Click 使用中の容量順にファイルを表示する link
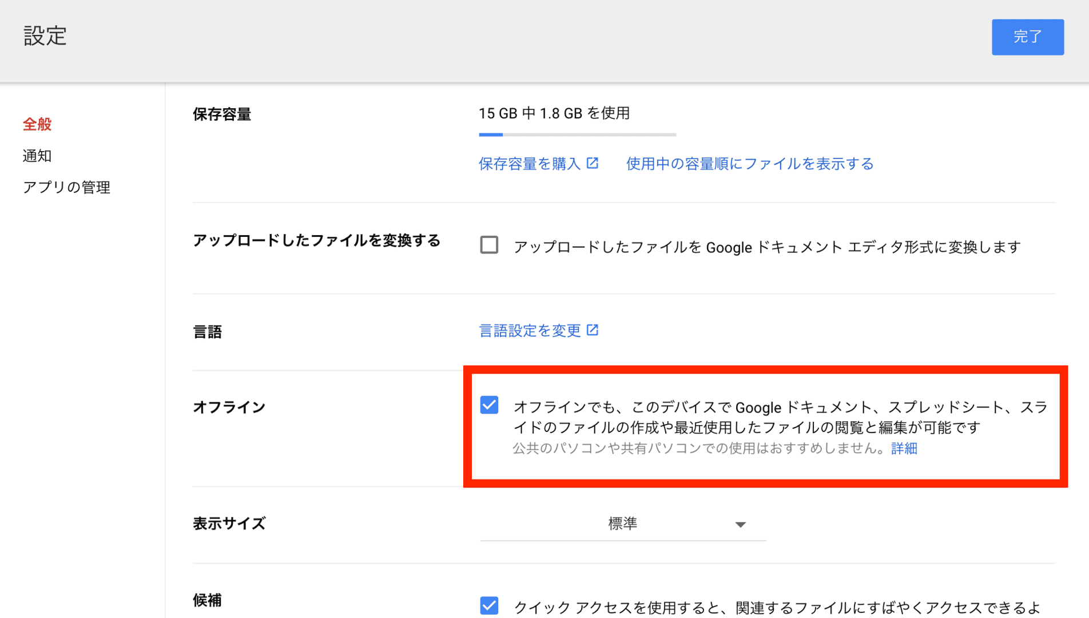 749,164
